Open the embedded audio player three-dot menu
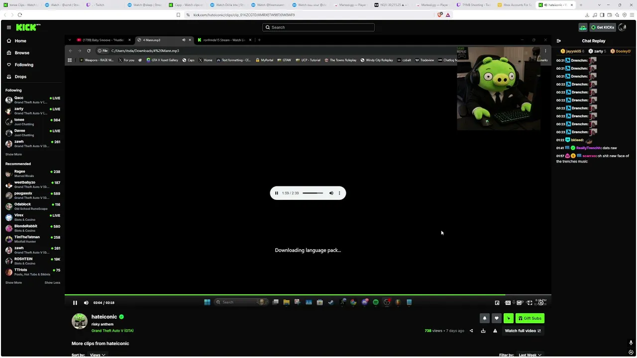 tap(339, 193)
